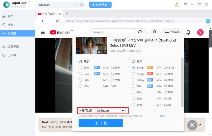This screenshot has width=212, height=136.
Task: Click the 粘贴网址 paste URL button
Action: point(100,5)
